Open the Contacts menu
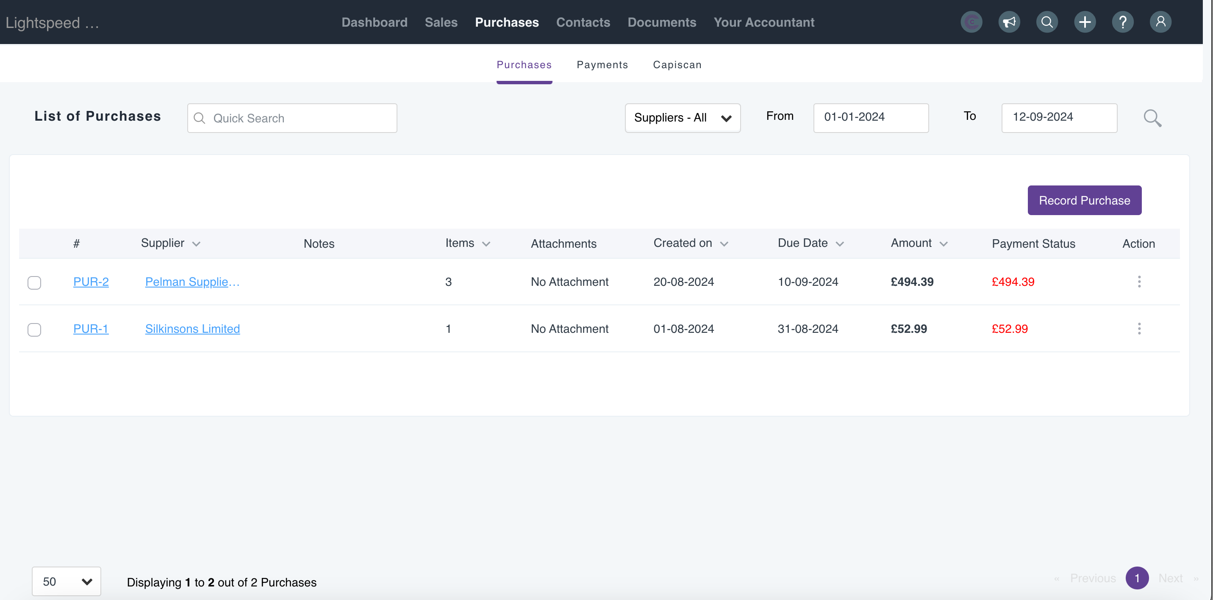 click(x=583, y=22)
